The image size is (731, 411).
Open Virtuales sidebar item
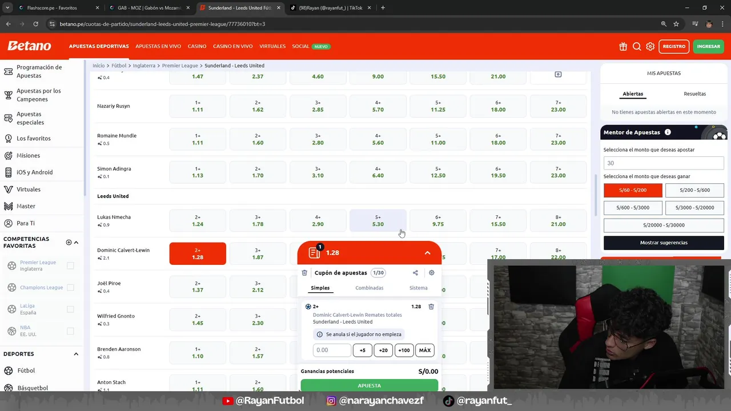pyautogui.click(x=29, y=190)
